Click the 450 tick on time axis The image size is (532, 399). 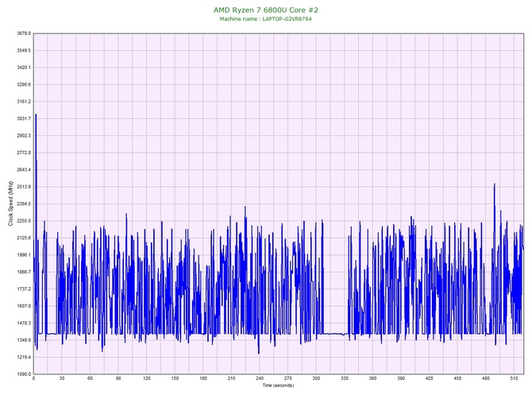click(457, 378)
